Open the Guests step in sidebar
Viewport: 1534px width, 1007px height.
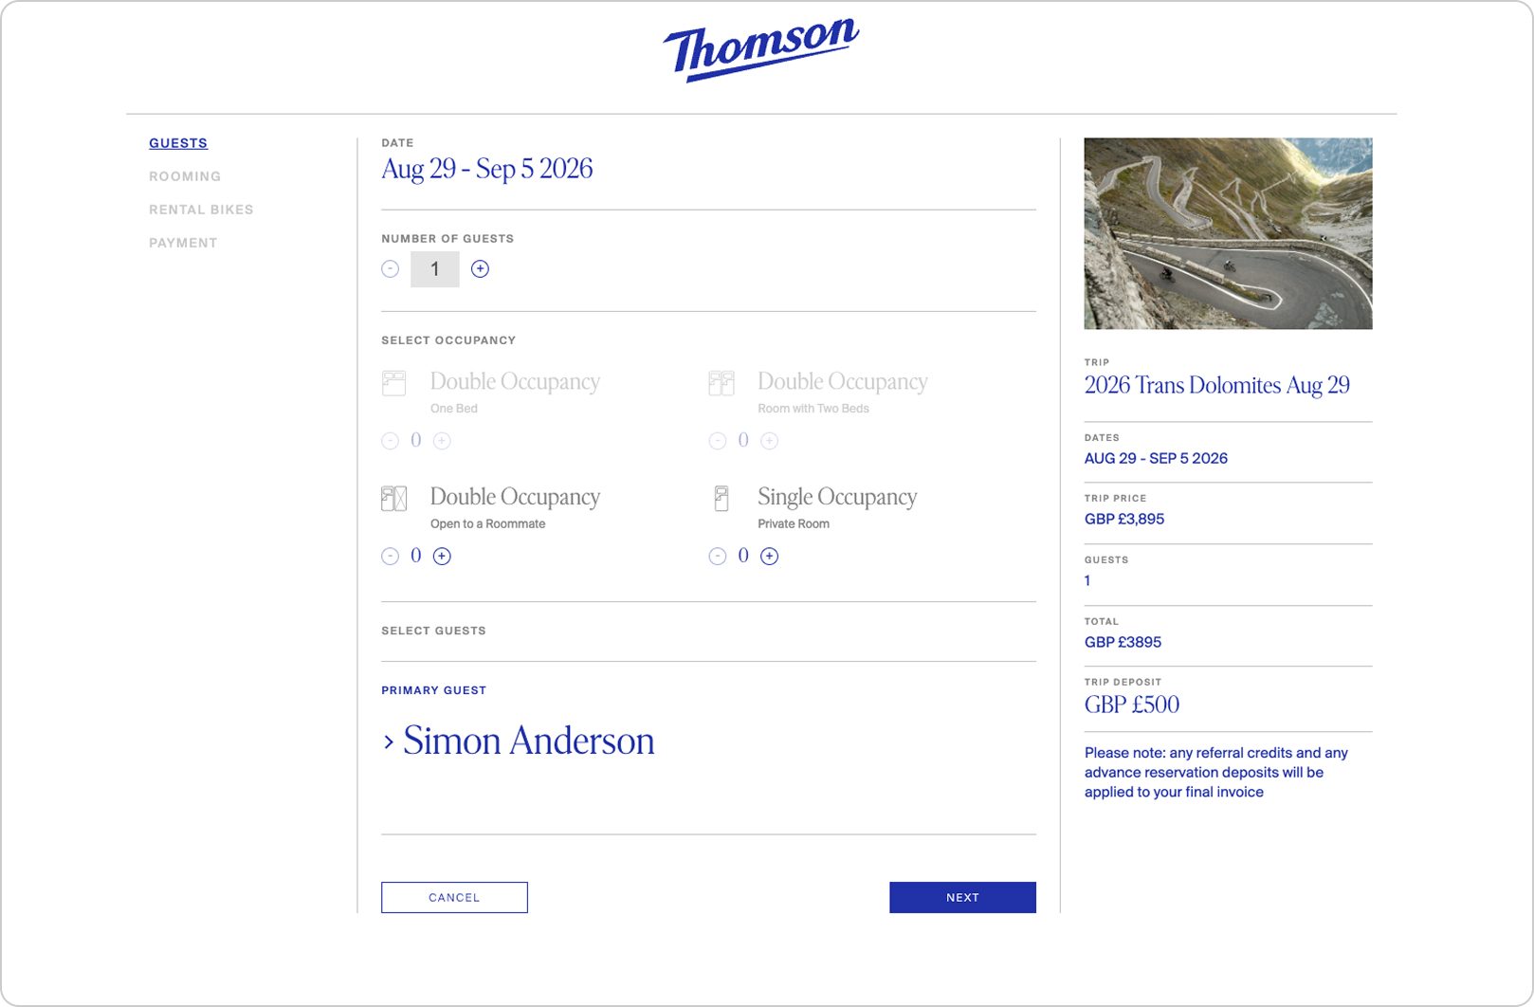(178, 143)
